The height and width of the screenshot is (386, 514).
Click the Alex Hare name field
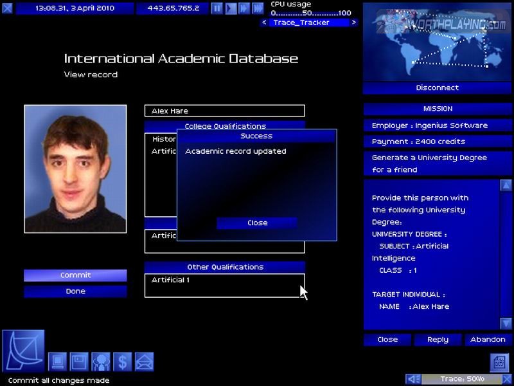pyautogui.click(x=224, y=111)
